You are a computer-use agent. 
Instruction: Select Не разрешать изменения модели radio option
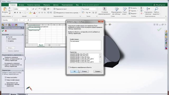tap(3, 65)
